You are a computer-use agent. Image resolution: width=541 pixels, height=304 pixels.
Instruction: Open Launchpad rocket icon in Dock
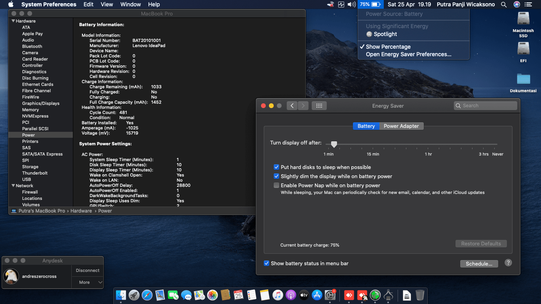[134, 295]
